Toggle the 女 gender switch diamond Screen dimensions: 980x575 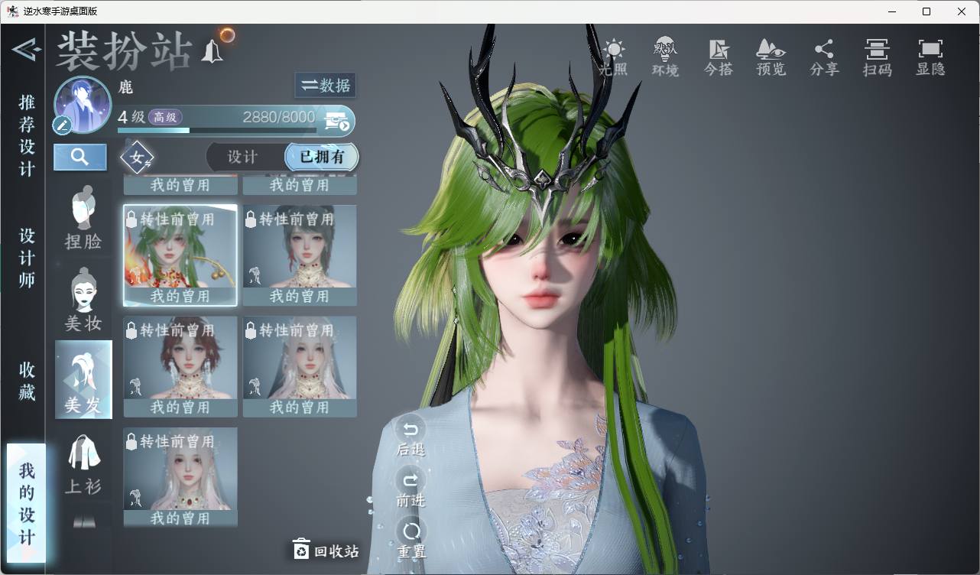138,158
